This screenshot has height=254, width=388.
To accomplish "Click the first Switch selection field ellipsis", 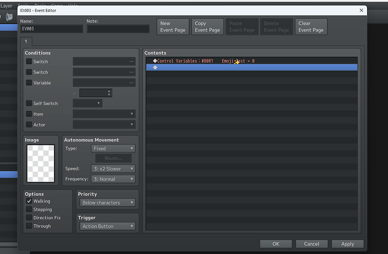I will [x=131, y=61].
